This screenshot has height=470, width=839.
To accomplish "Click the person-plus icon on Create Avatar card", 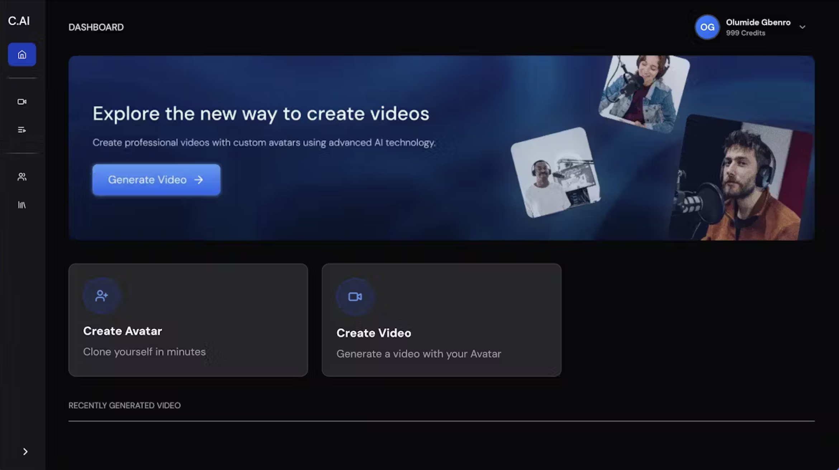I will pos(101,296).
